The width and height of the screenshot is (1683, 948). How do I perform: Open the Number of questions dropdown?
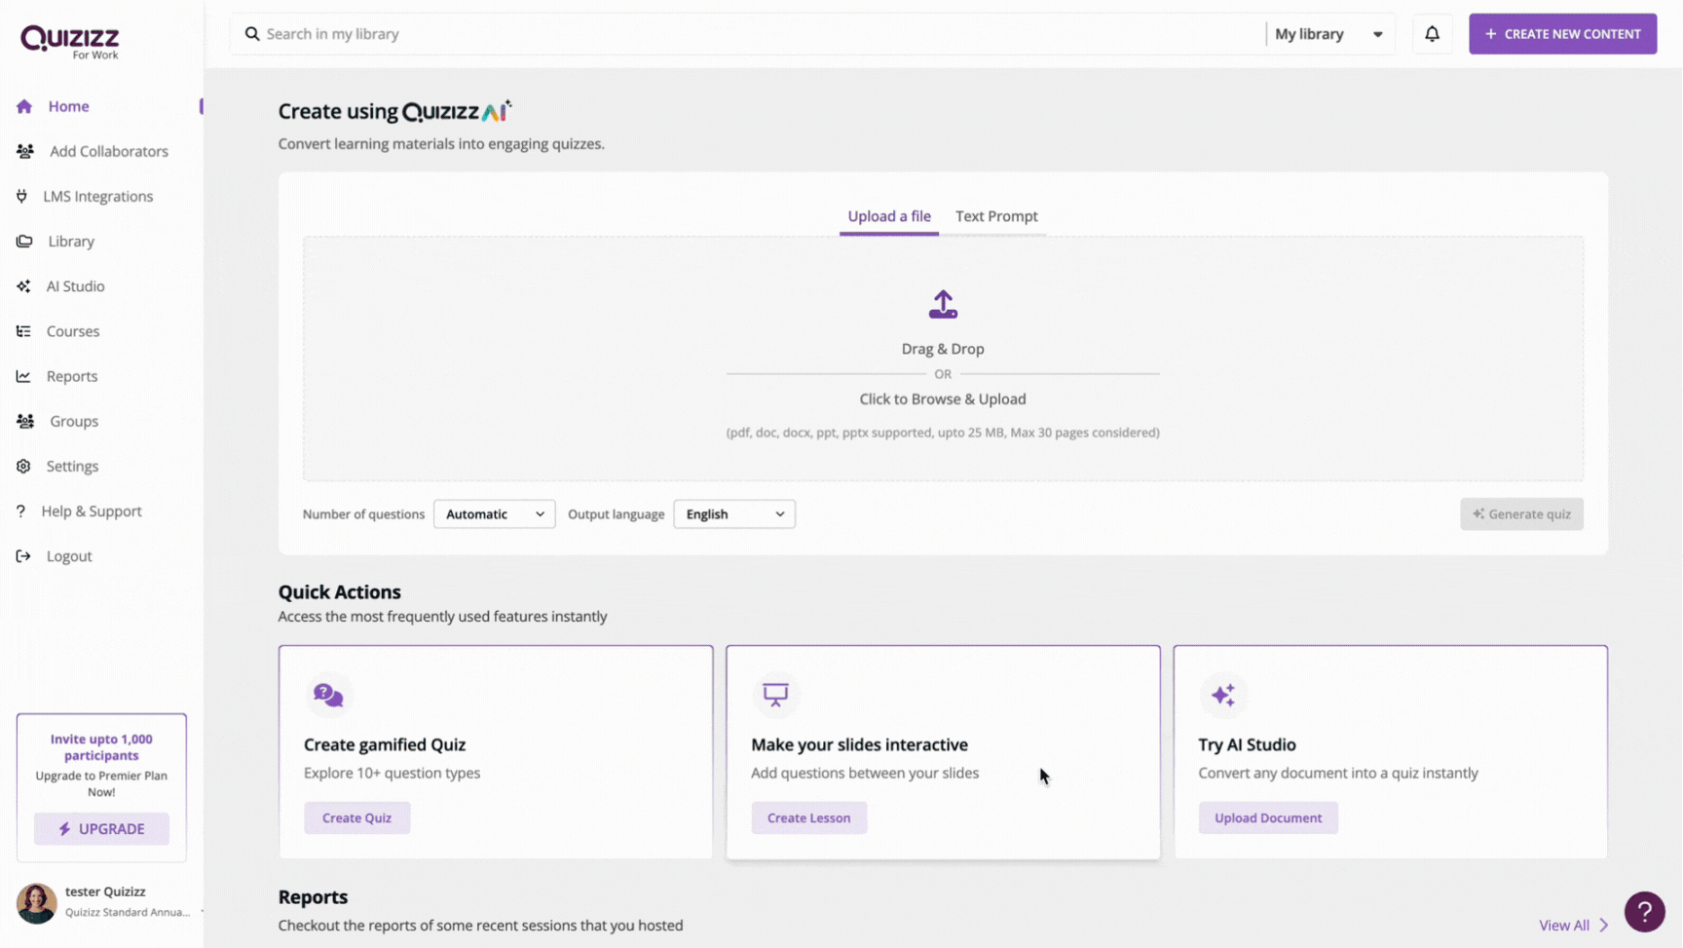click(495, 514)
